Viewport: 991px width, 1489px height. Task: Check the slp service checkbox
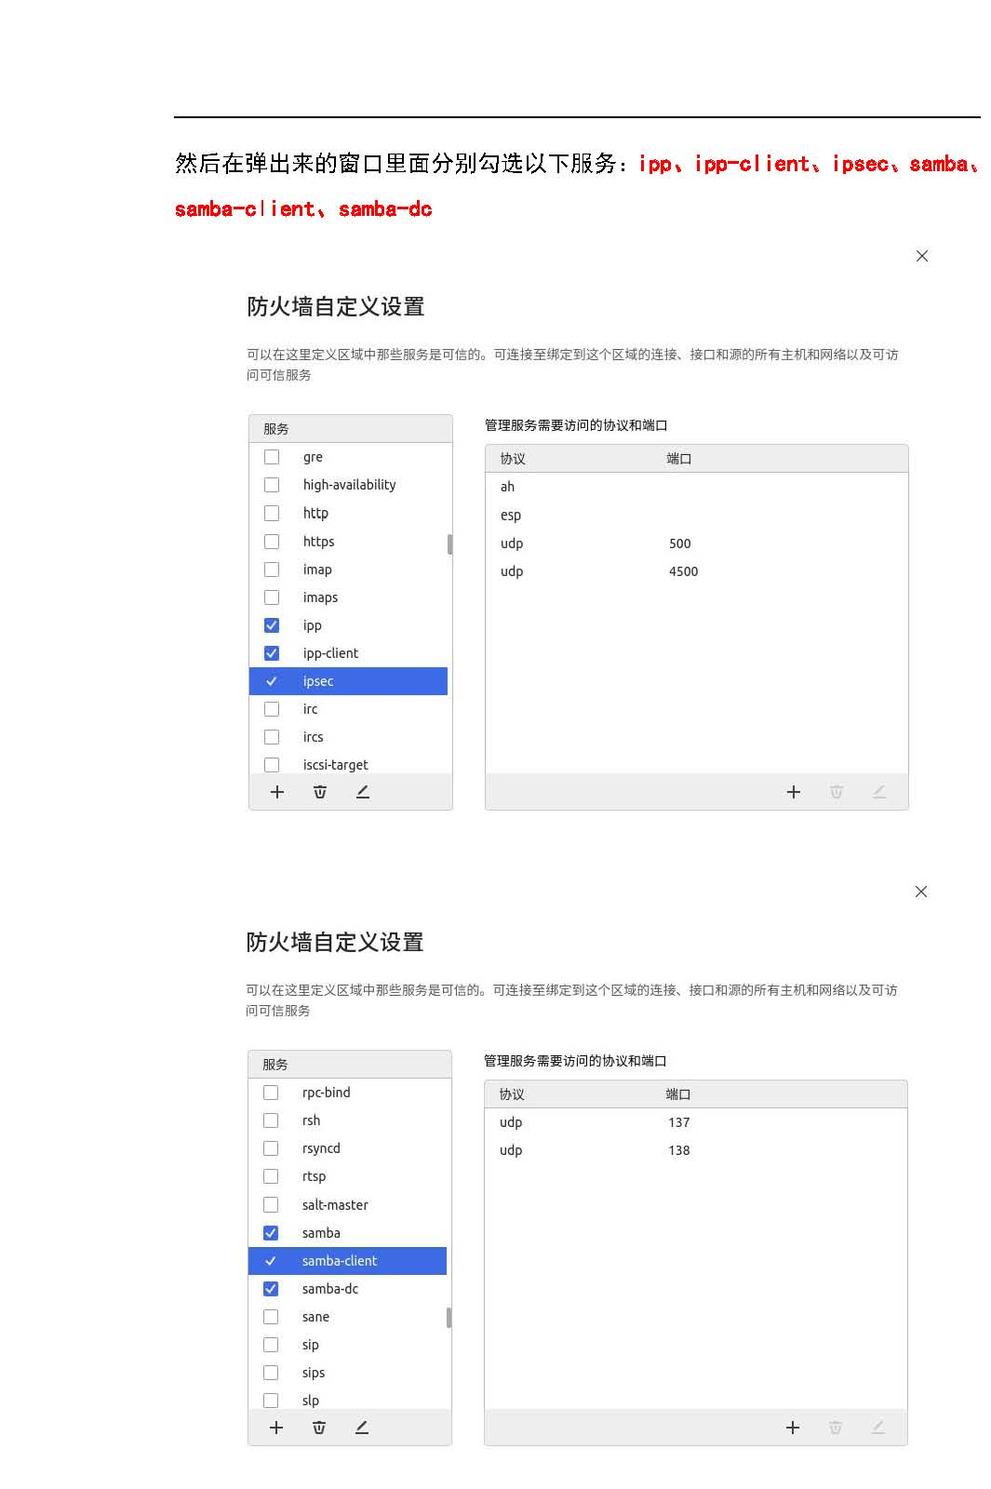(271, 1401)
